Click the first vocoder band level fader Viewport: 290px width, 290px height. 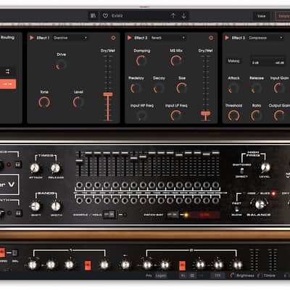point(79,161)
